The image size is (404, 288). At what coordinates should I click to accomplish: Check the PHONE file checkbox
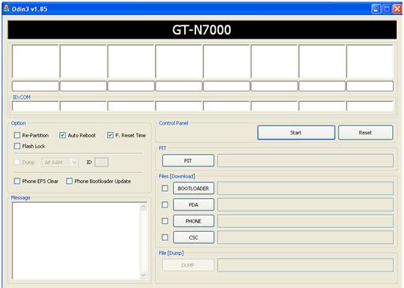(165, 221)
